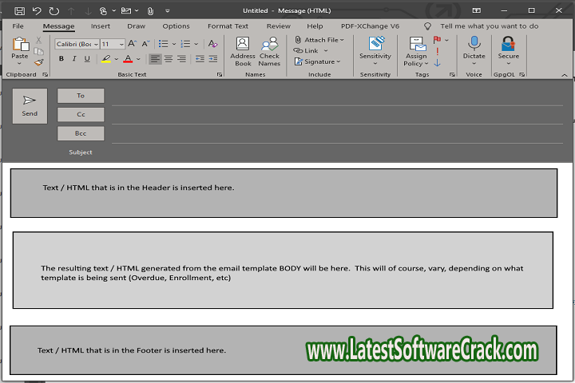The height and width of the screenshot is (383, 575).
Task: Click in the Subject field
Action: (335, 152)
